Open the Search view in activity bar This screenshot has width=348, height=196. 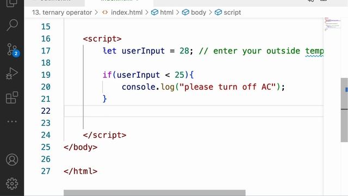12,25
